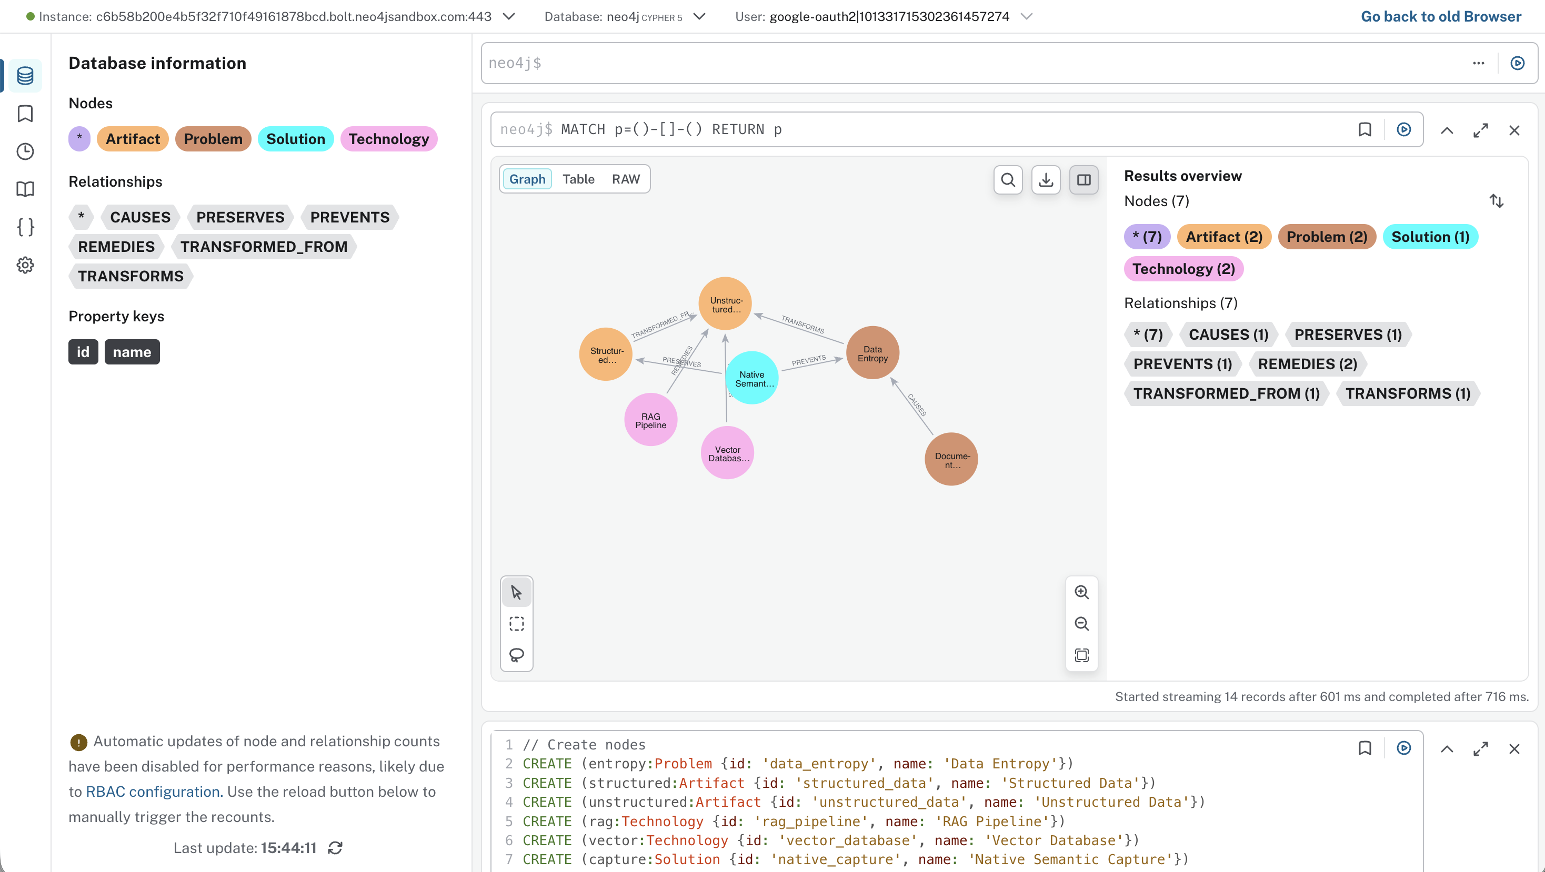Collapse the MATCH query result frame
Viewport: 1545px width, 872px height.
pyautogui.click(x=1447, y=129)
